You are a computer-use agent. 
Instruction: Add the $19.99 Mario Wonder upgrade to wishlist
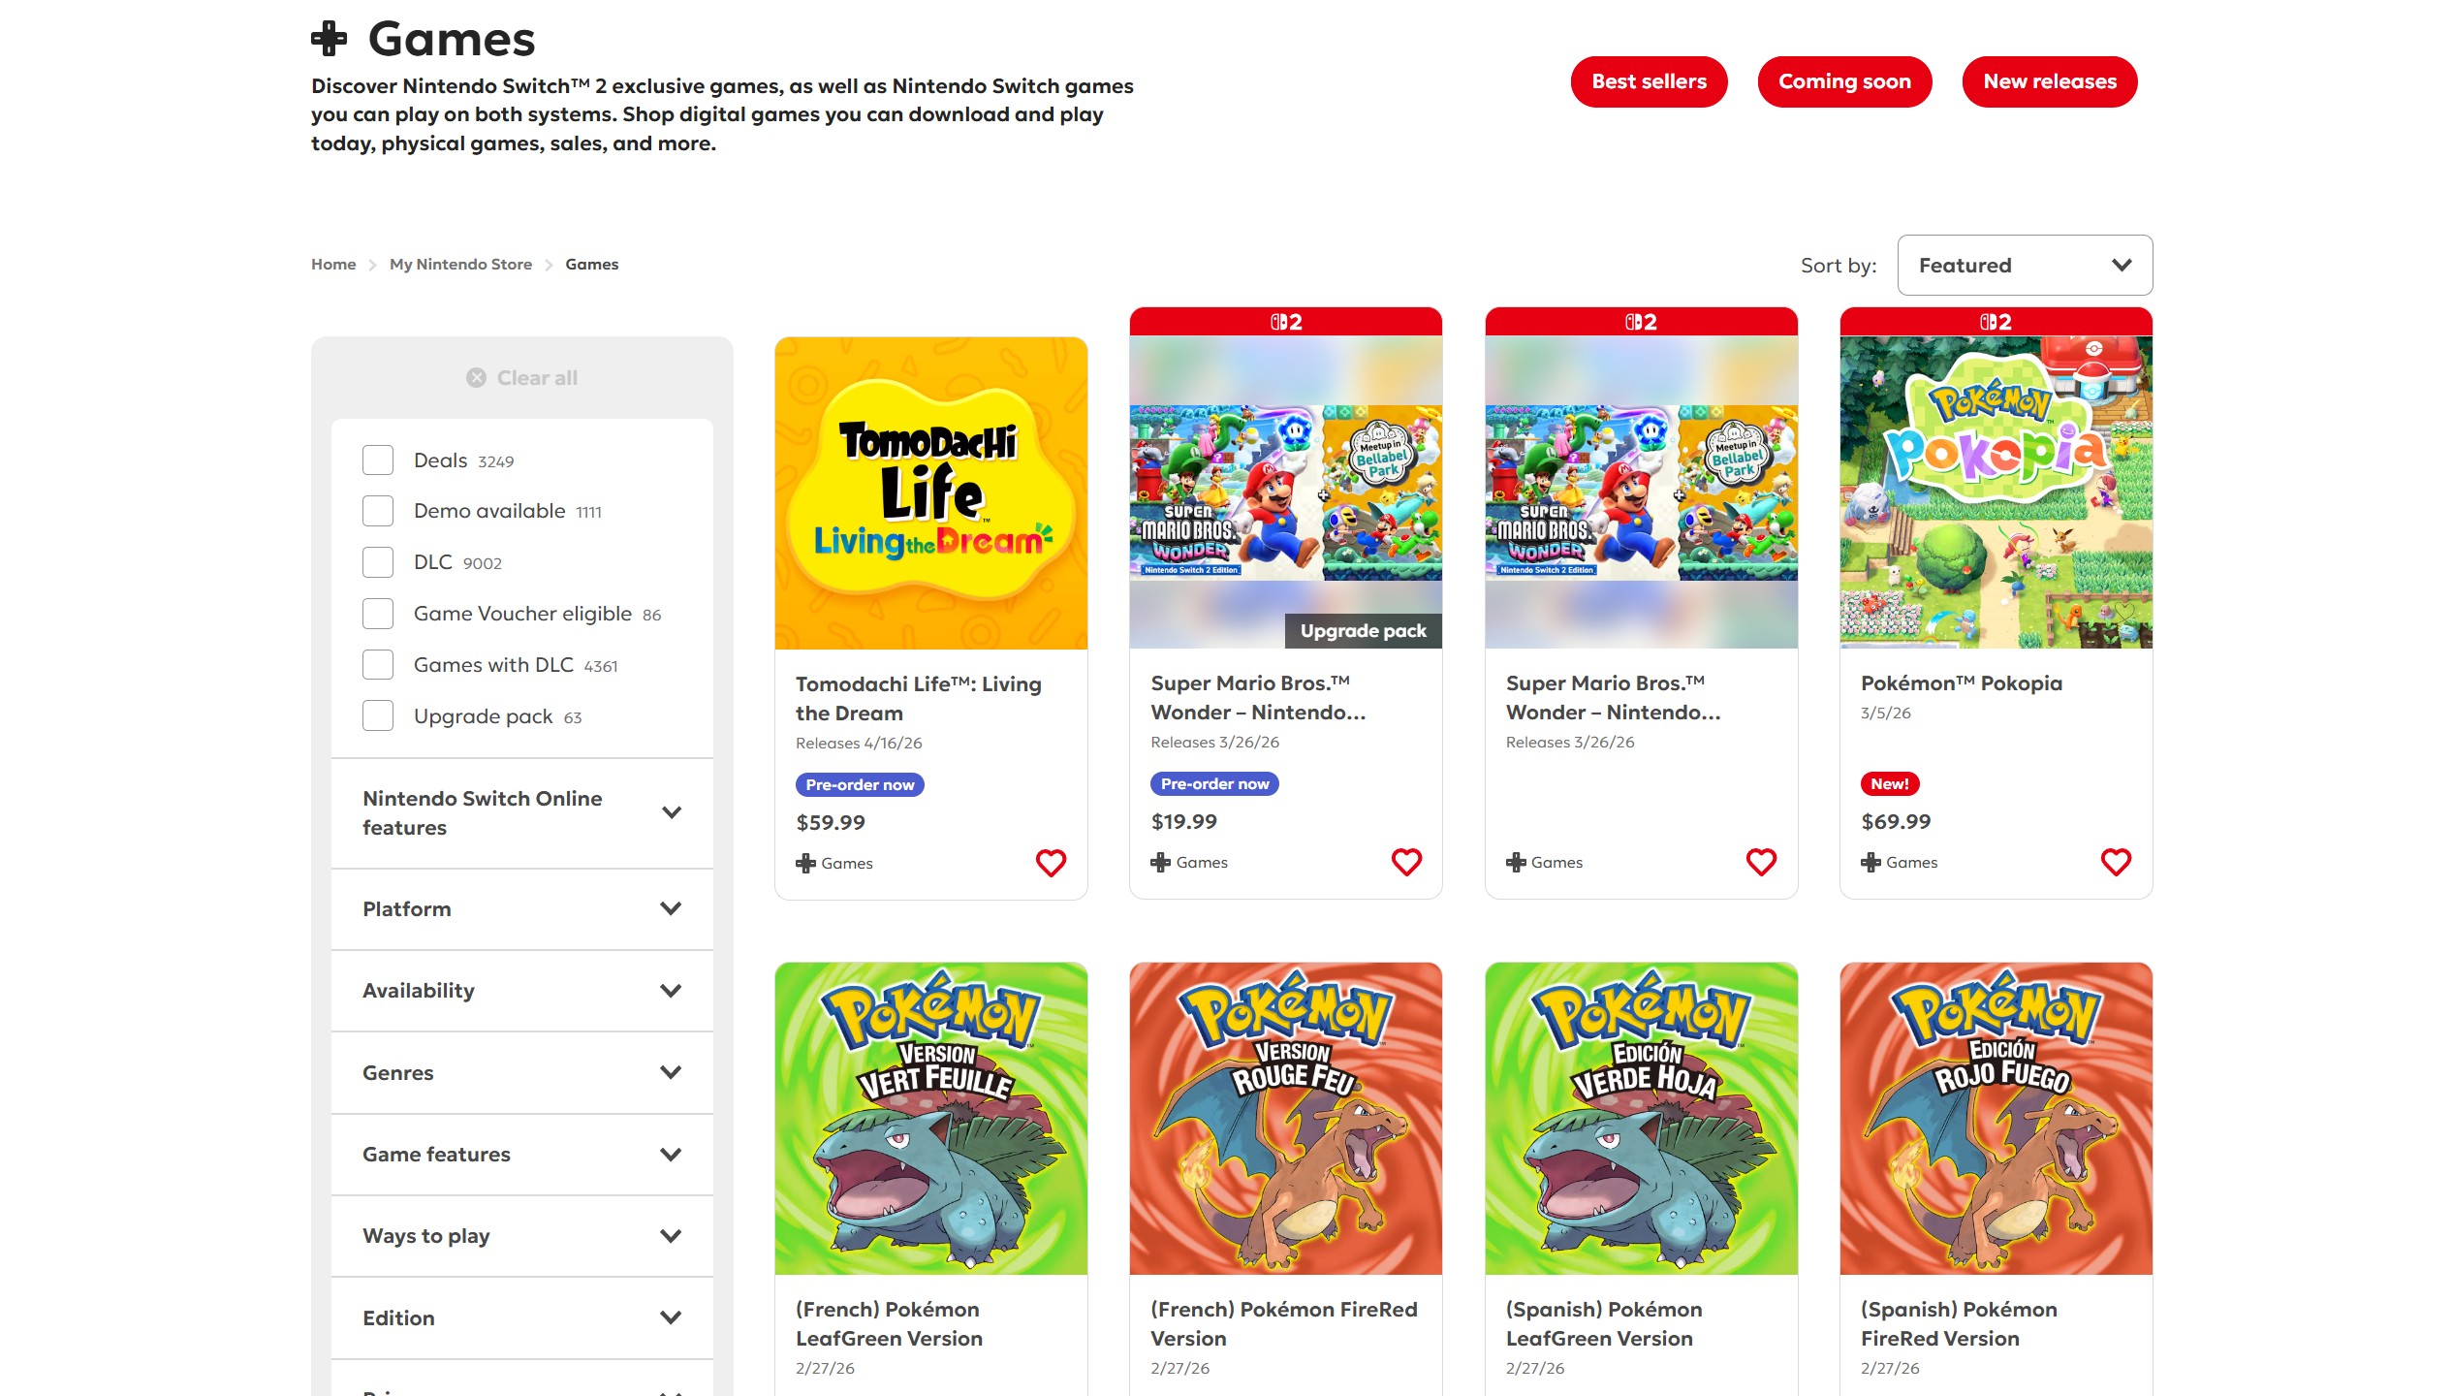(x=1406, y=862)
